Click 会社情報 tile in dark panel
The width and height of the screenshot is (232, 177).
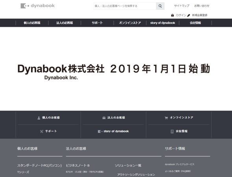click(x=179, y=131)
